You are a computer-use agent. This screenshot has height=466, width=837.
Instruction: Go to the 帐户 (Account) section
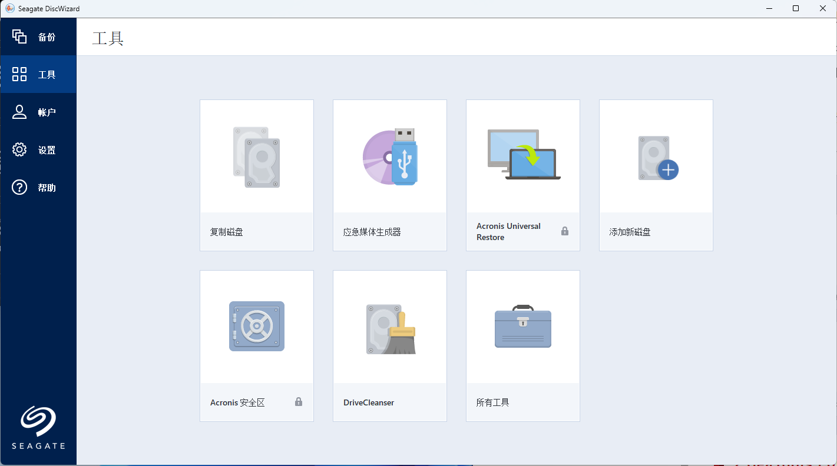point(38,112)
